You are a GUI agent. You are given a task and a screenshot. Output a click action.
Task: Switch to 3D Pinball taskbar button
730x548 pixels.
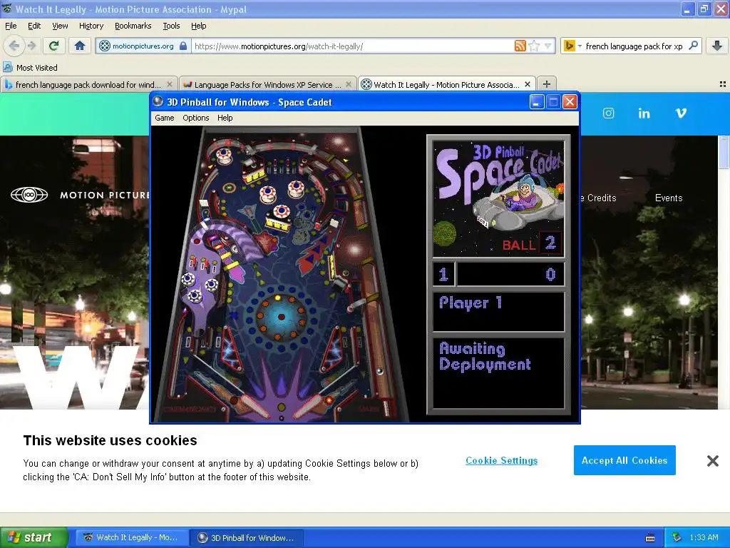[x=247, y=537]
